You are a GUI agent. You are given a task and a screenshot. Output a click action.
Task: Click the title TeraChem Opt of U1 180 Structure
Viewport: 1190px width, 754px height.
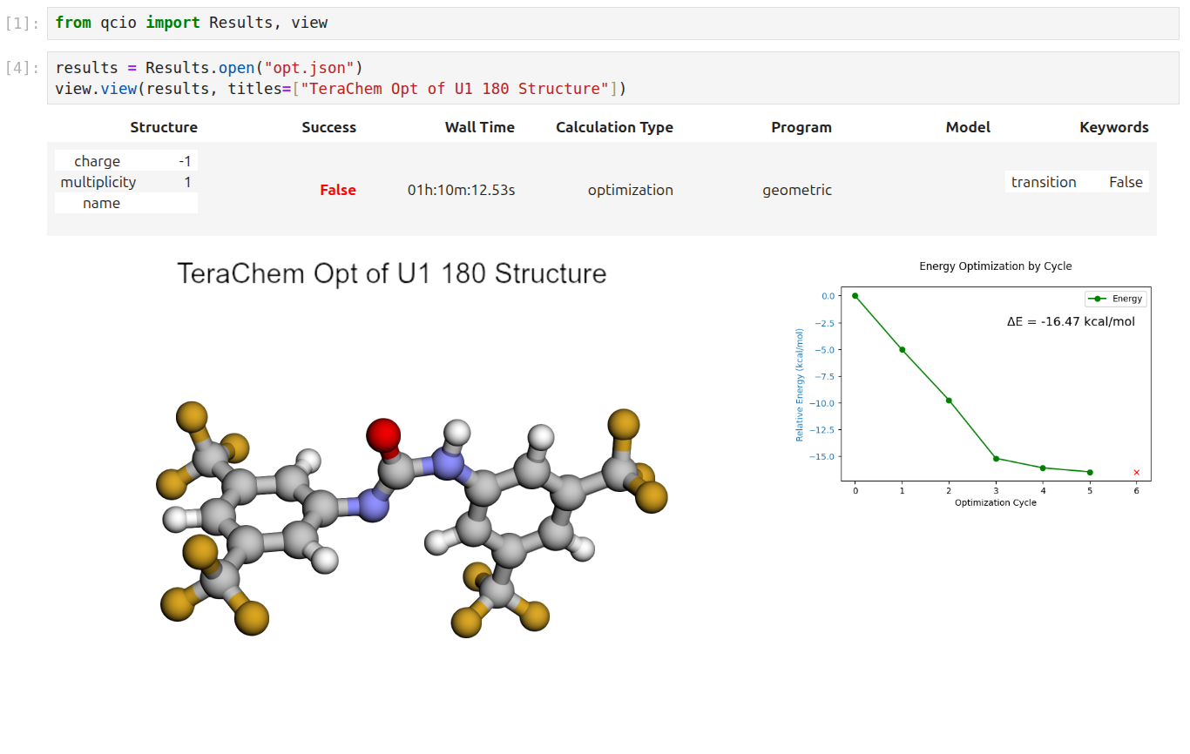point(391,273)
